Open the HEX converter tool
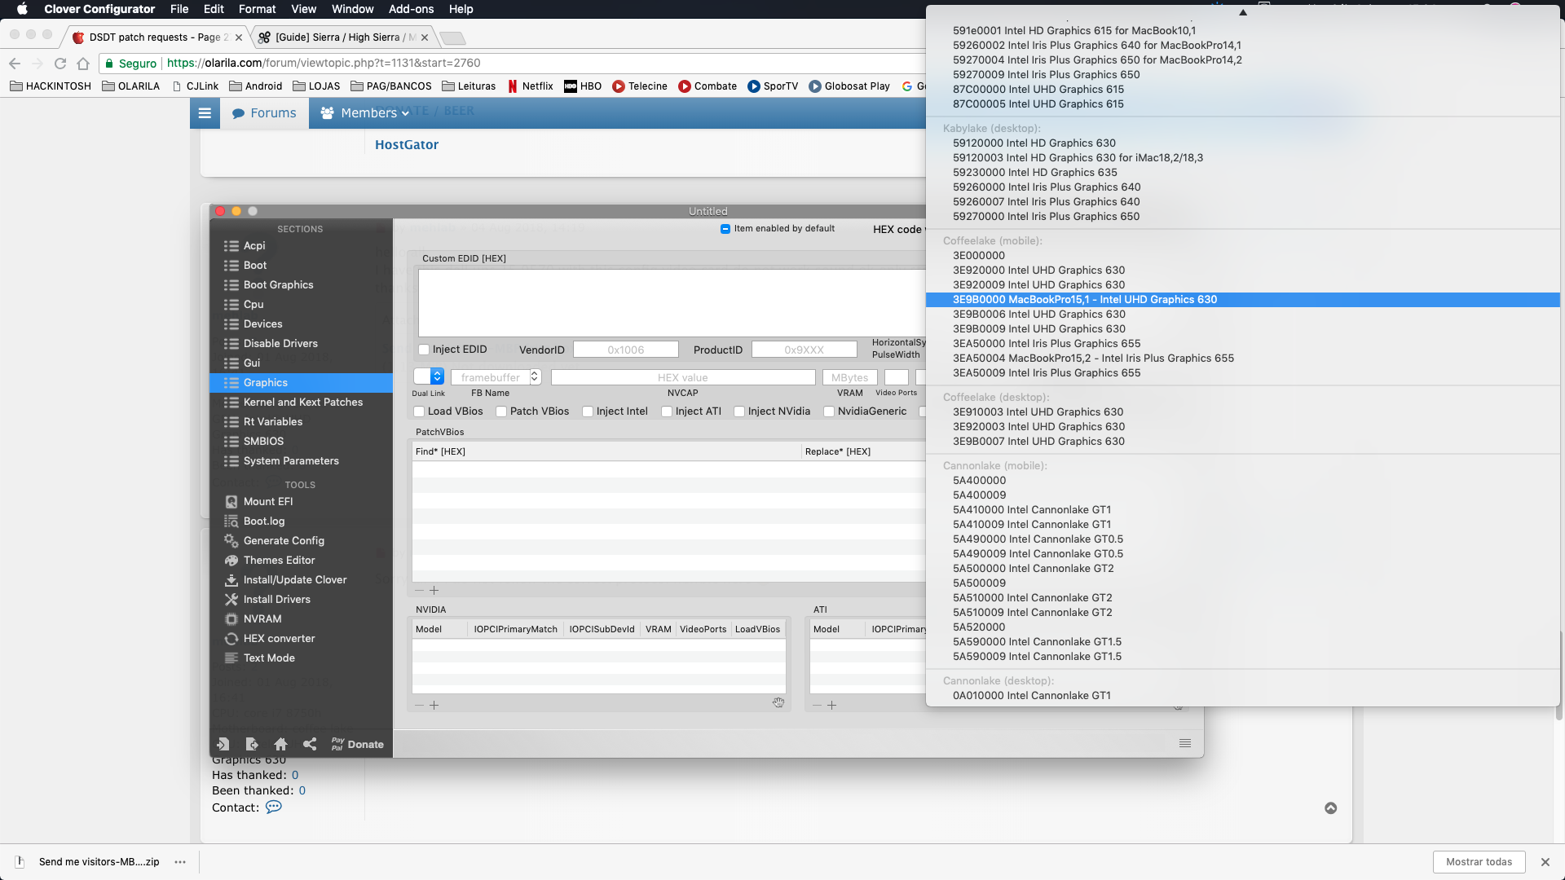This screenshot has width=1565, height=880. (279, 638)
